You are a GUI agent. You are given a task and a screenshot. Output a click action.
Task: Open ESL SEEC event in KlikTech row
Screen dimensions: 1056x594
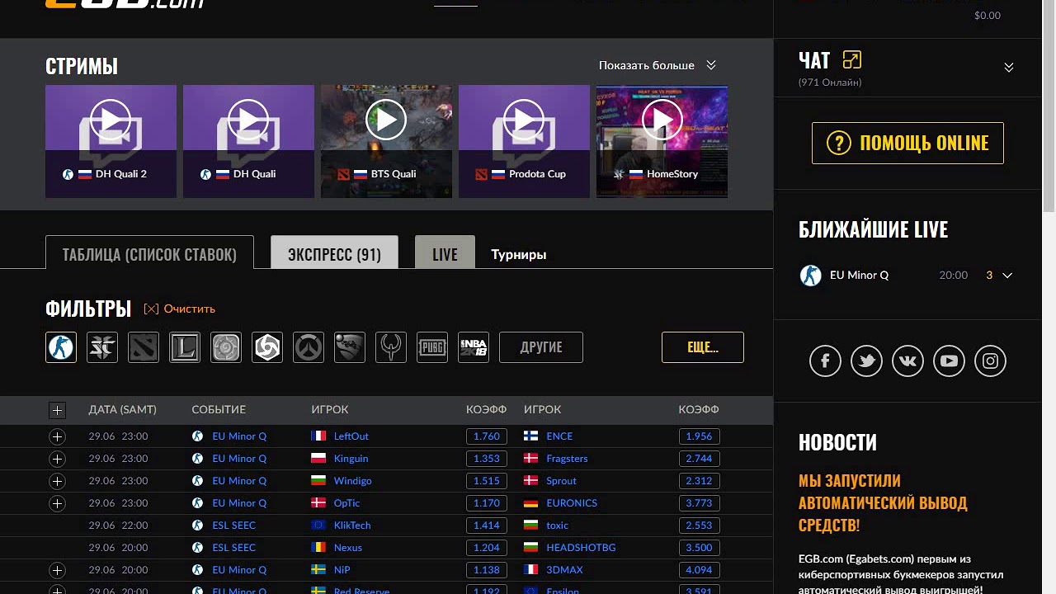pyautogui.click(x=234, y=526)
